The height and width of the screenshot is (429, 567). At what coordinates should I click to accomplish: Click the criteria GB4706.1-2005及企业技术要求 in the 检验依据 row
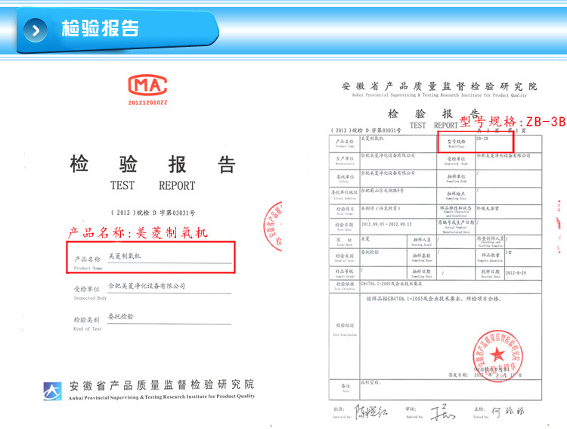pos(392,284)
